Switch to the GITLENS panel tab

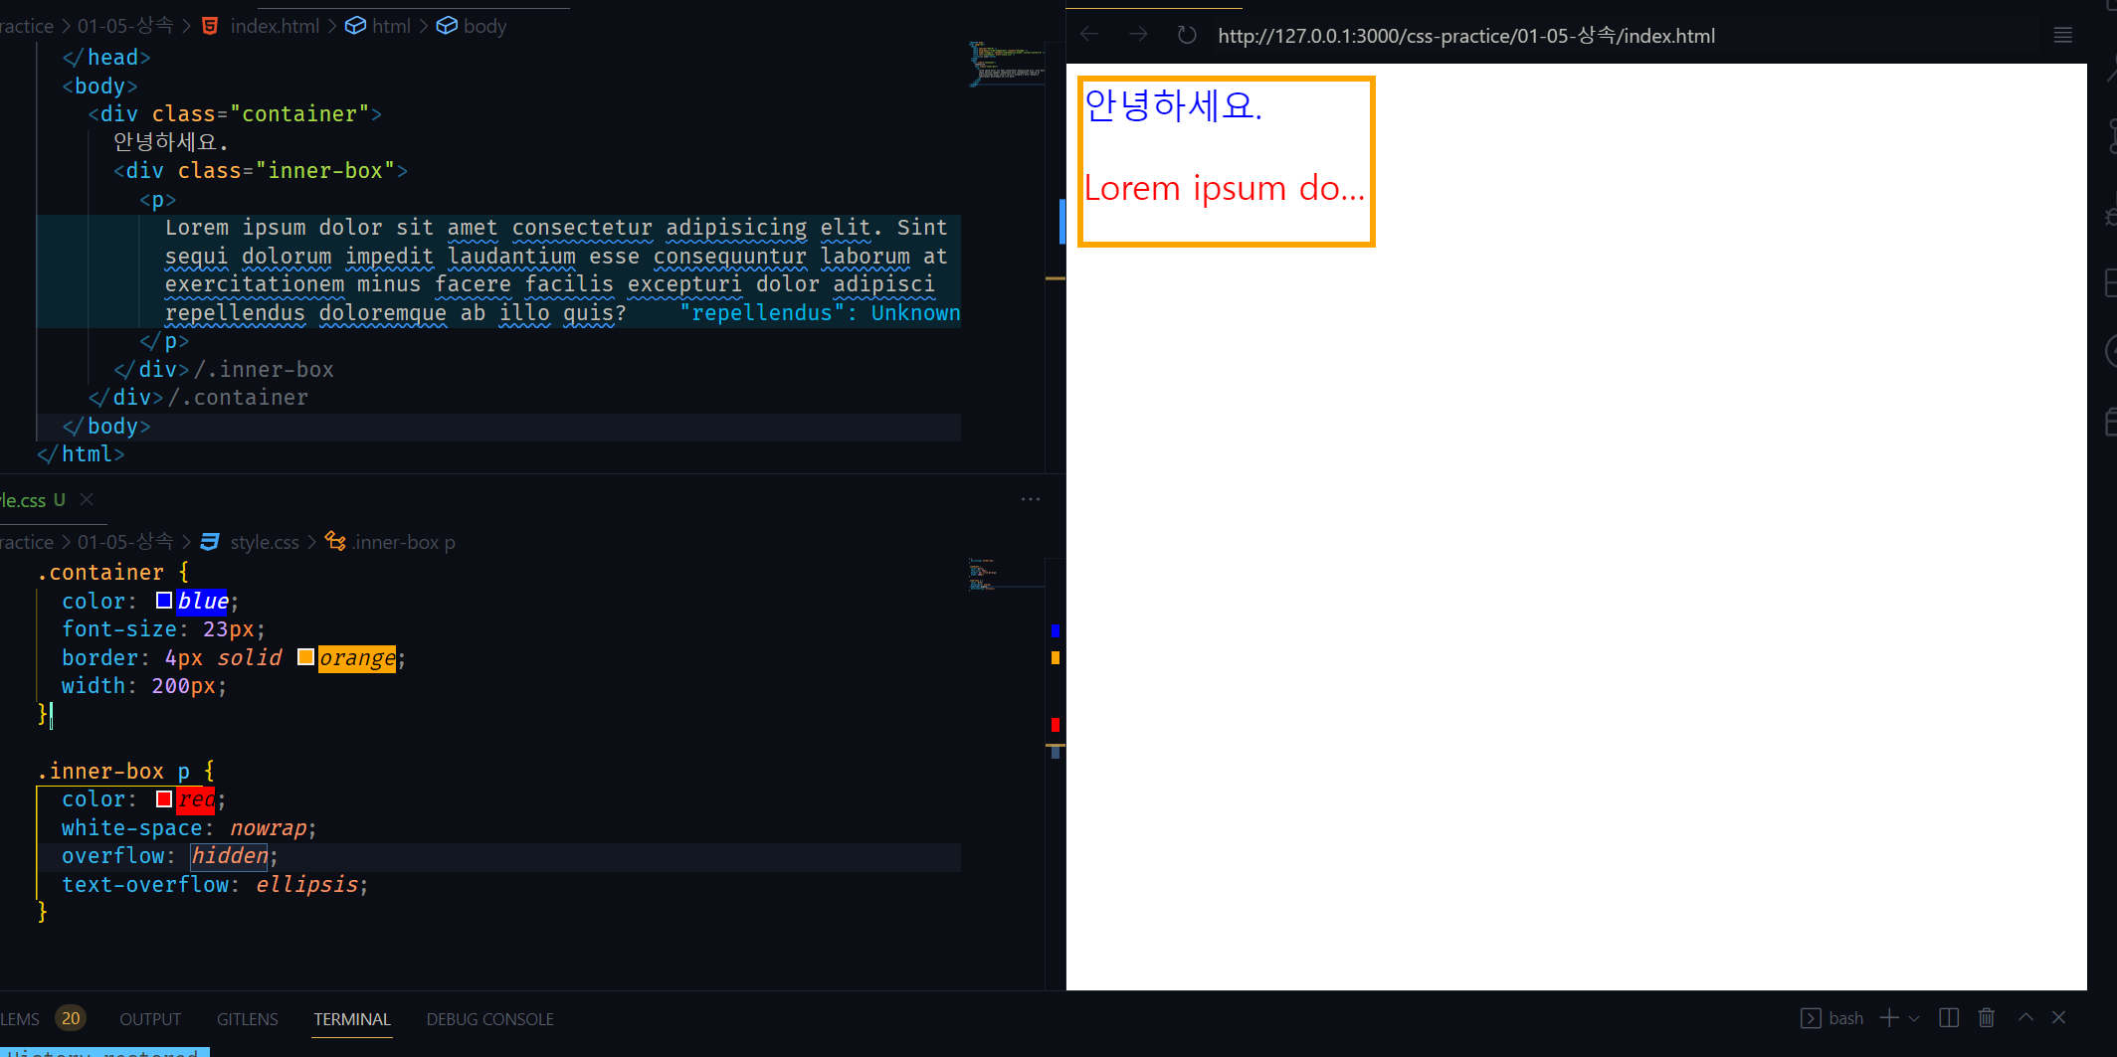click(x=248, y=1019)
